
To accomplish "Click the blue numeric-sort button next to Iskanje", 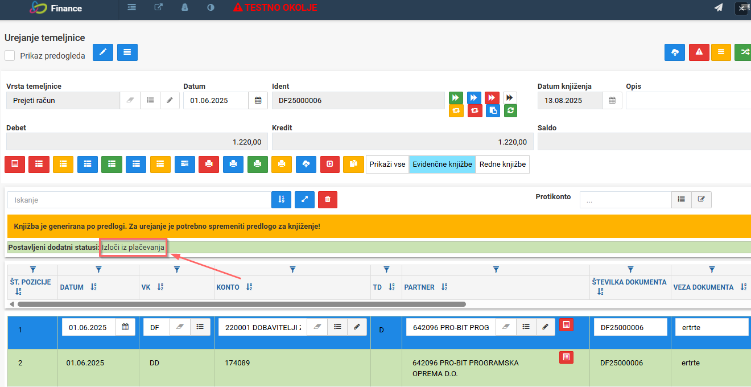I will click(x=282, y=200).
